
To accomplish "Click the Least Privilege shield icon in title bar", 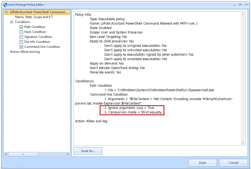I will tap(5, 5).
